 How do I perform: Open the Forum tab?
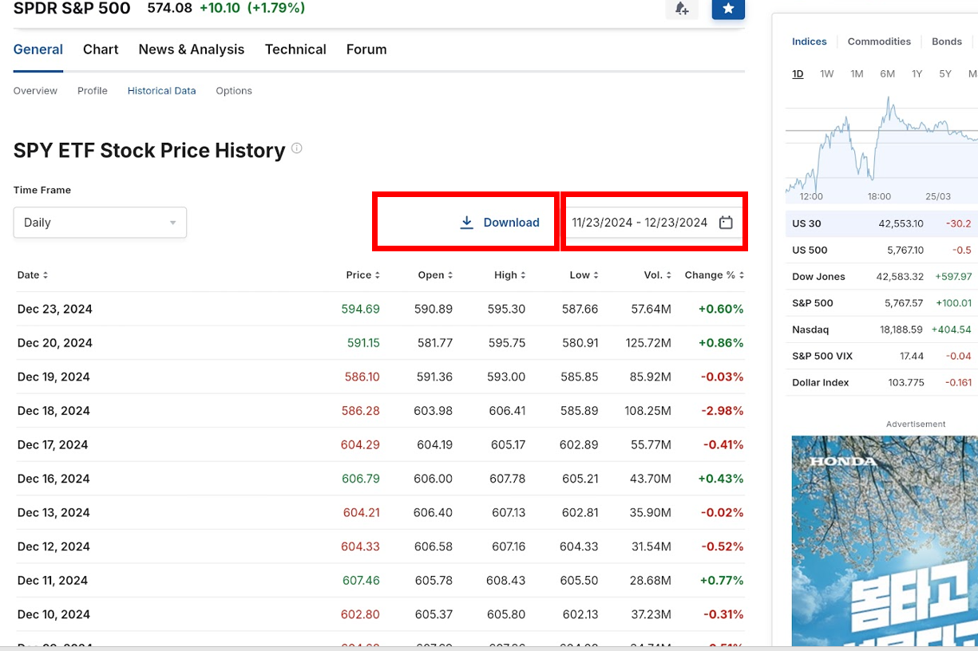pos(366,49)
